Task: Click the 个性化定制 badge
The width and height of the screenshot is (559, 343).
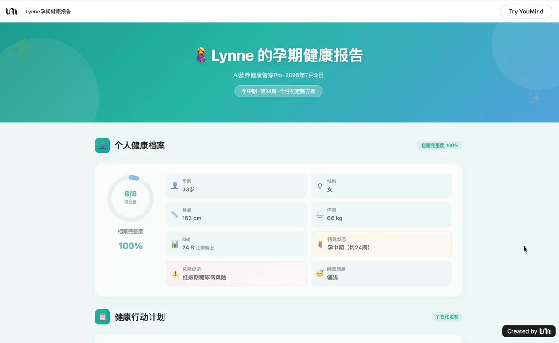Action: (x=447, y=317)
